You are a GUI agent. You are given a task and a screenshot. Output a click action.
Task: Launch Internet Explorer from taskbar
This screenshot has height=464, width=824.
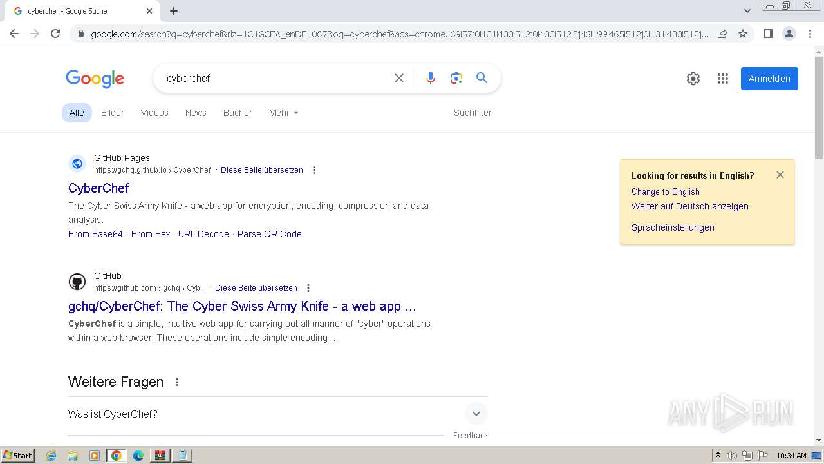[51, 456]
